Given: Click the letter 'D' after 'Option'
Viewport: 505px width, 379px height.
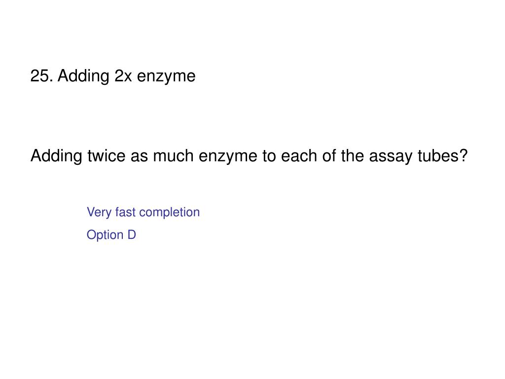Looking at the screenshot, I should [x=132, y=234].
